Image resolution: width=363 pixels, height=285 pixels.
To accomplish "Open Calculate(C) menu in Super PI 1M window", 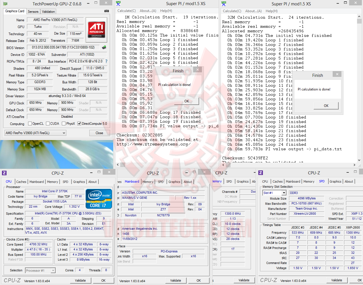I will pyautogui.click(x=126, y=11).
